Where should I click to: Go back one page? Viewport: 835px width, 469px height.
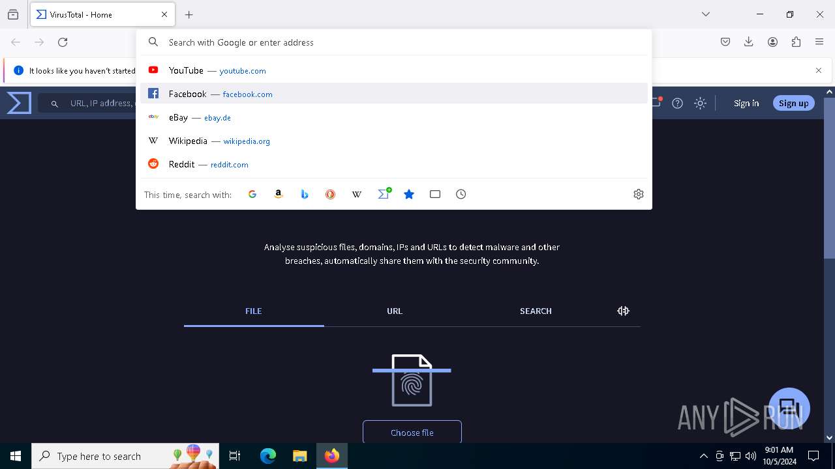pos(16,42)
